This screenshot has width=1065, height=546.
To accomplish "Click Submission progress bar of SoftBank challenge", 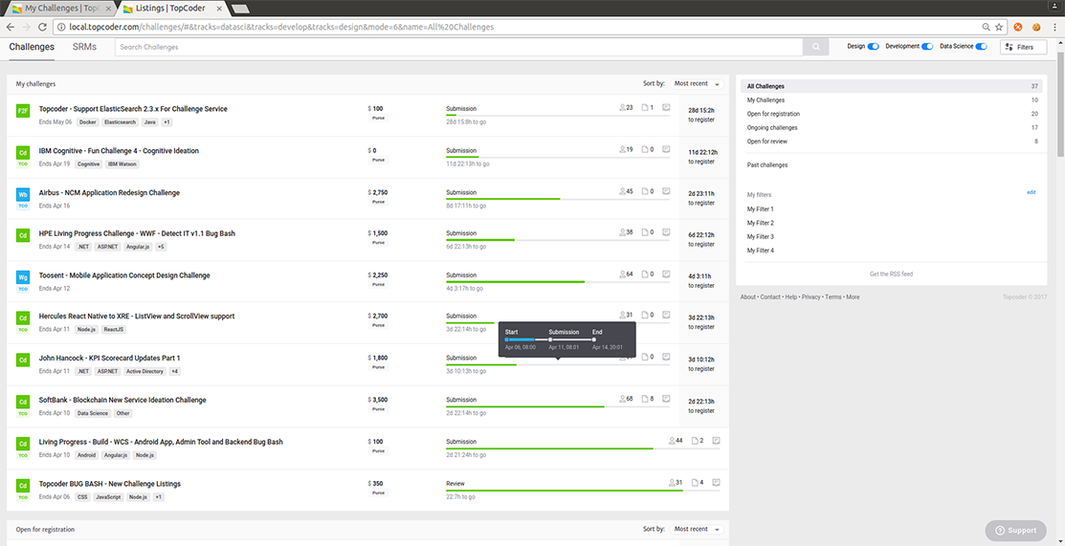I will pos(558,406).
